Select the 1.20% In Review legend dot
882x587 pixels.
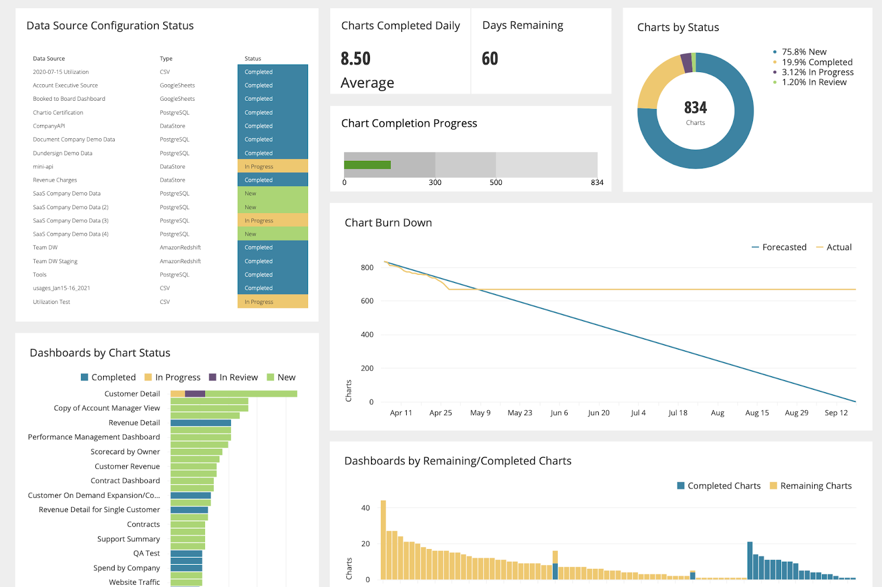pos(775,82)
